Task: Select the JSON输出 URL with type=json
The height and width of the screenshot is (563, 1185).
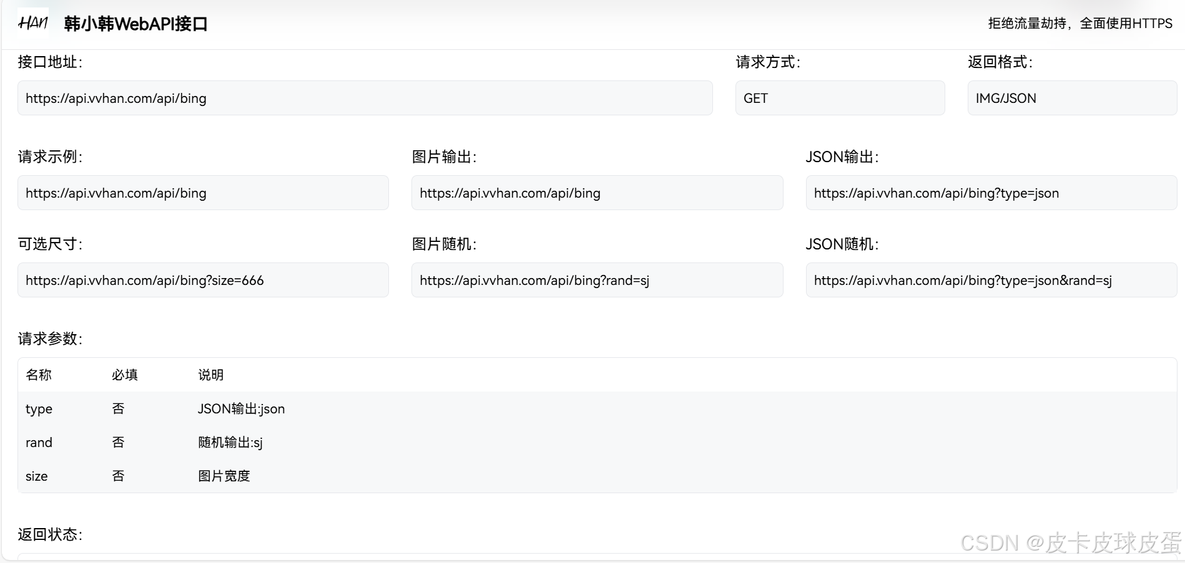Action: coord(990,193)
